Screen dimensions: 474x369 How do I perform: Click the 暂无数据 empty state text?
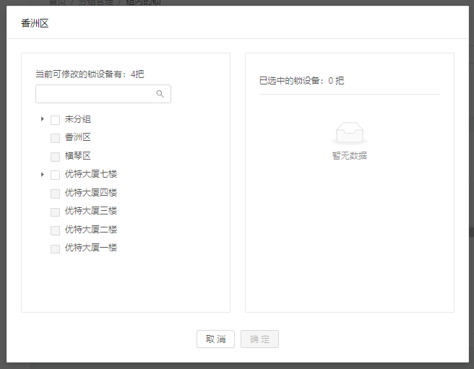[350, 155]
